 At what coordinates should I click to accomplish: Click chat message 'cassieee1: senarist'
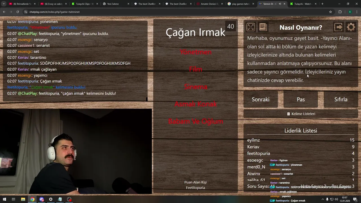click(28, 45)
